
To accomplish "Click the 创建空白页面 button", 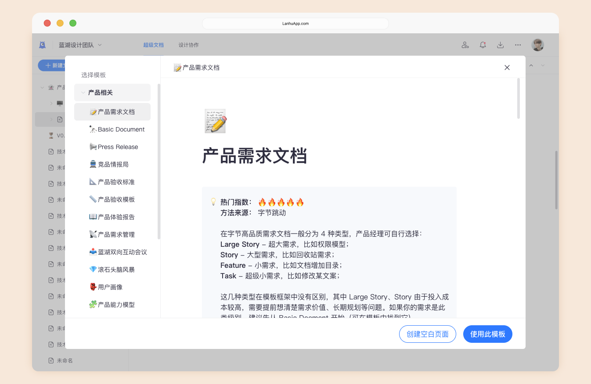I will 427,334.
